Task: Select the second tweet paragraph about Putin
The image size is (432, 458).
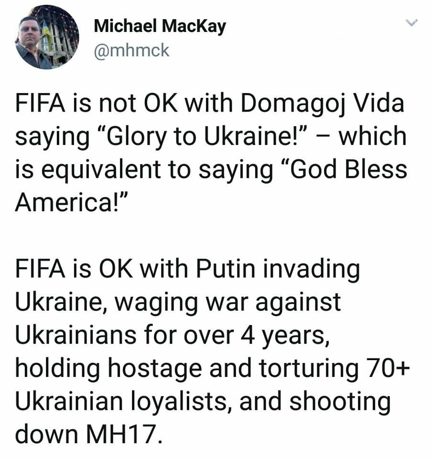Action: (x=213, y=351)
